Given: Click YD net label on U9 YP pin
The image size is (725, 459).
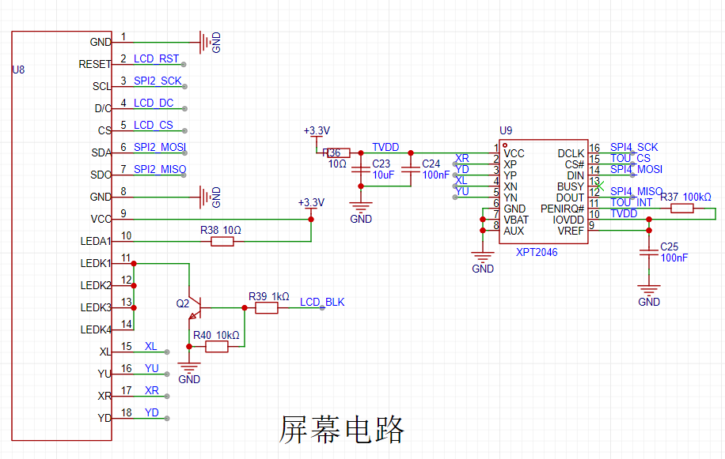Looking at the screenshot, I should [x=462, y=169].
